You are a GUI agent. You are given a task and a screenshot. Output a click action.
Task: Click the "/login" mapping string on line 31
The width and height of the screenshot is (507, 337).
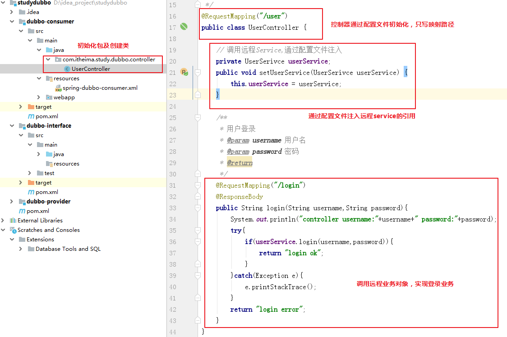coord(288,185)
